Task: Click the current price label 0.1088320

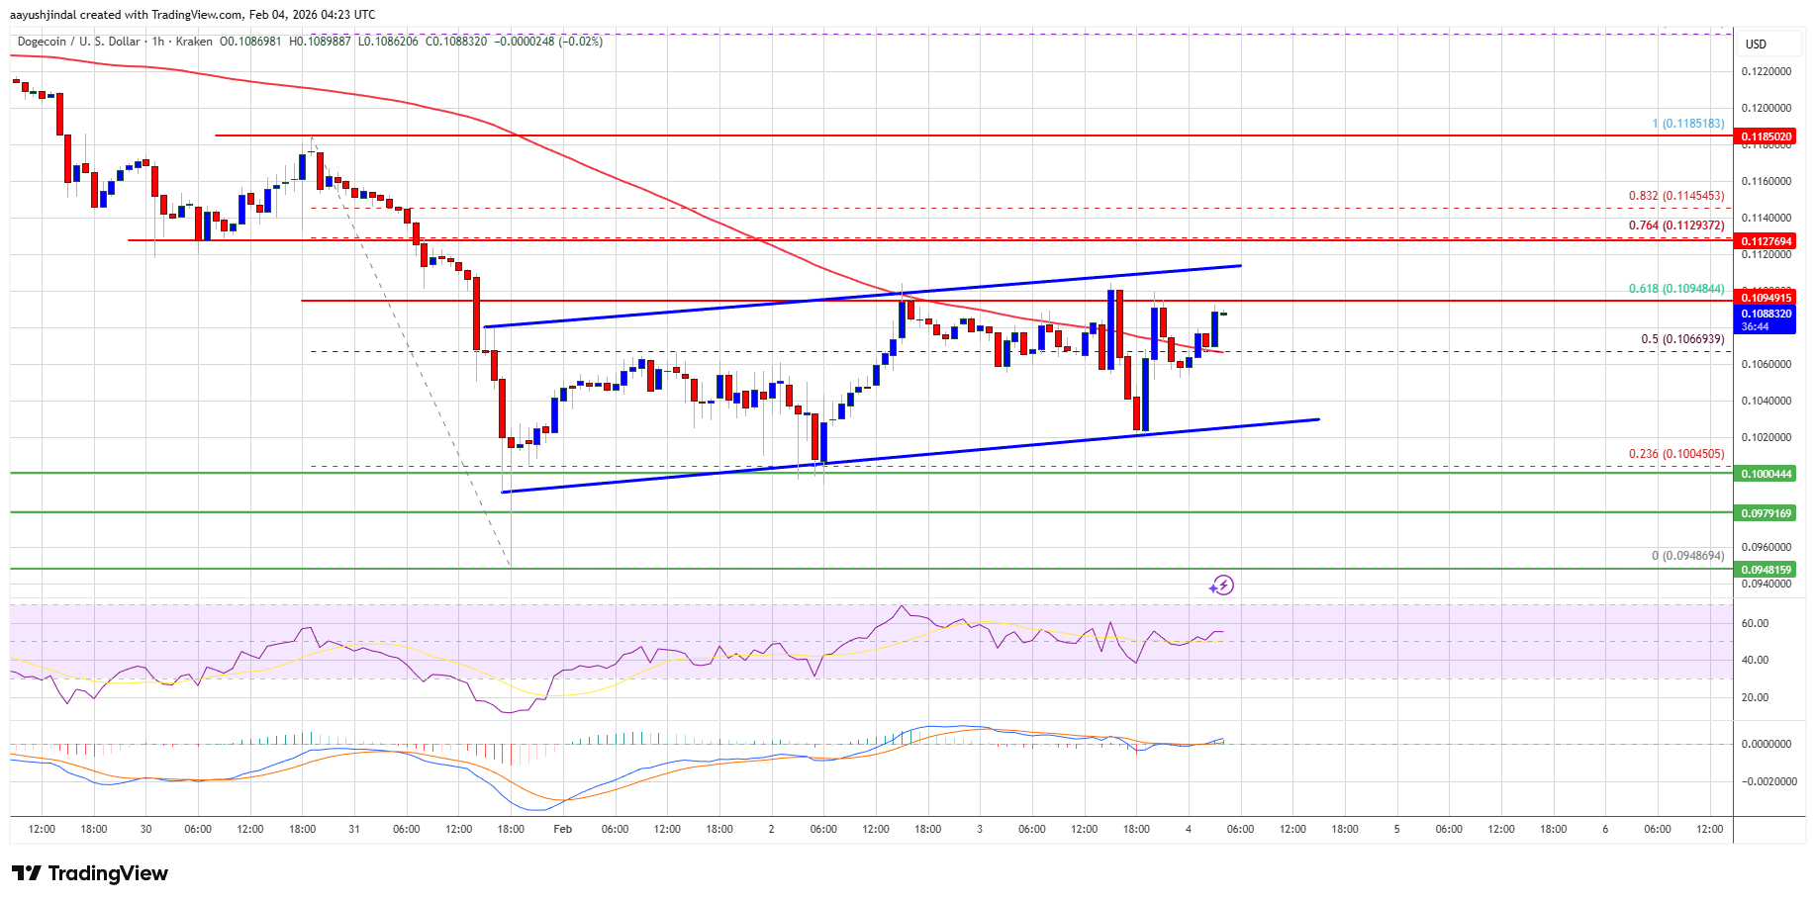Action: point(1766,314)
